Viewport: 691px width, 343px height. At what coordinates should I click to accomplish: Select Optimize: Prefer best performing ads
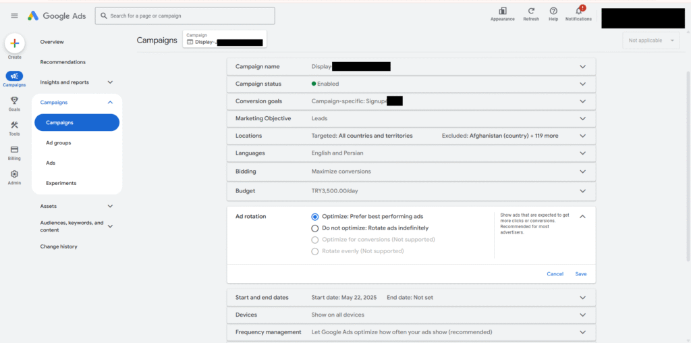pyautogui.click(x=315, y=217)
